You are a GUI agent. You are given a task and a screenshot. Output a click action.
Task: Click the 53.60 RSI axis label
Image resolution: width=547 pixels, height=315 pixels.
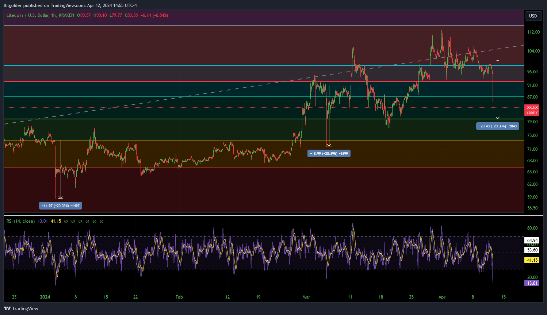tap(532, 250)
